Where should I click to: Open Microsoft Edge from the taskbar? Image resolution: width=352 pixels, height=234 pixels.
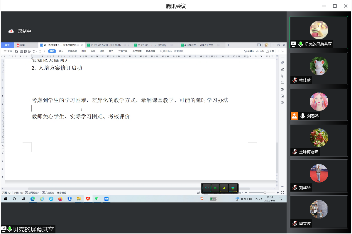click(x=33, y=199)
